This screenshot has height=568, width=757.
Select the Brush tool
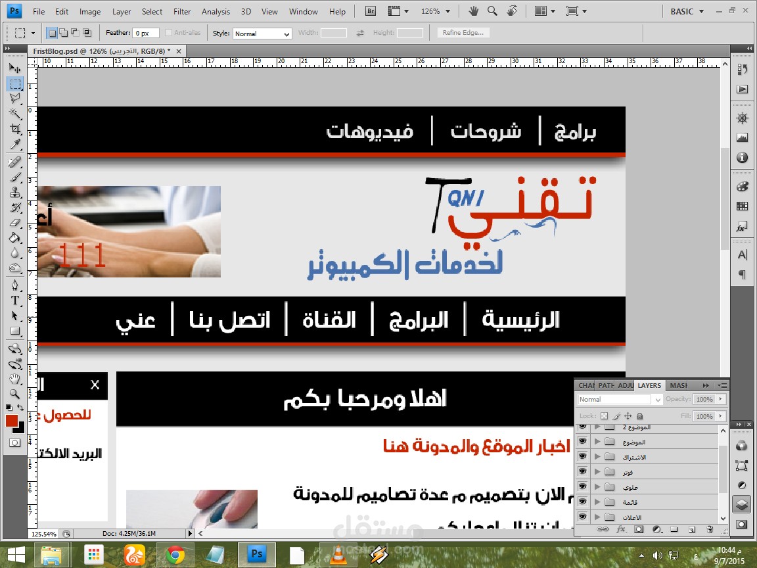pos(15,177)
